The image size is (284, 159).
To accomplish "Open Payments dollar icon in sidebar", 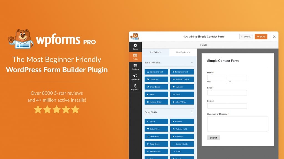I will [135, 87].
